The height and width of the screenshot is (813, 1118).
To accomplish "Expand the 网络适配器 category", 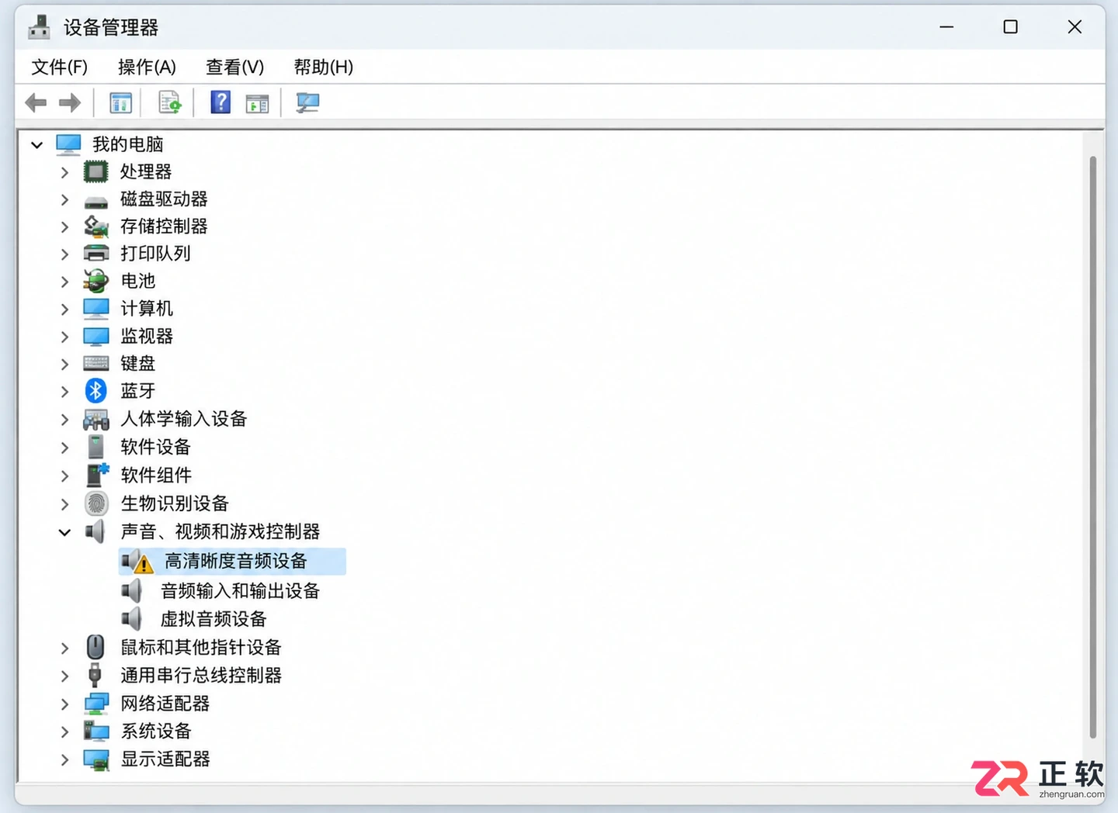I will (64, 704).
